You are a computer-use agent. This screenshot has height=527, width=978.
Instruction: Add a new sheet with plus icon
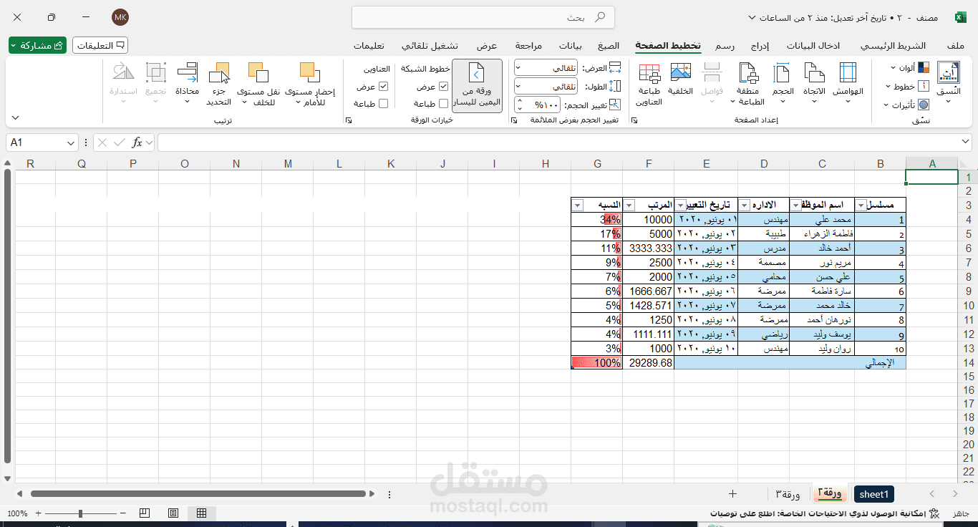point(732,494)
